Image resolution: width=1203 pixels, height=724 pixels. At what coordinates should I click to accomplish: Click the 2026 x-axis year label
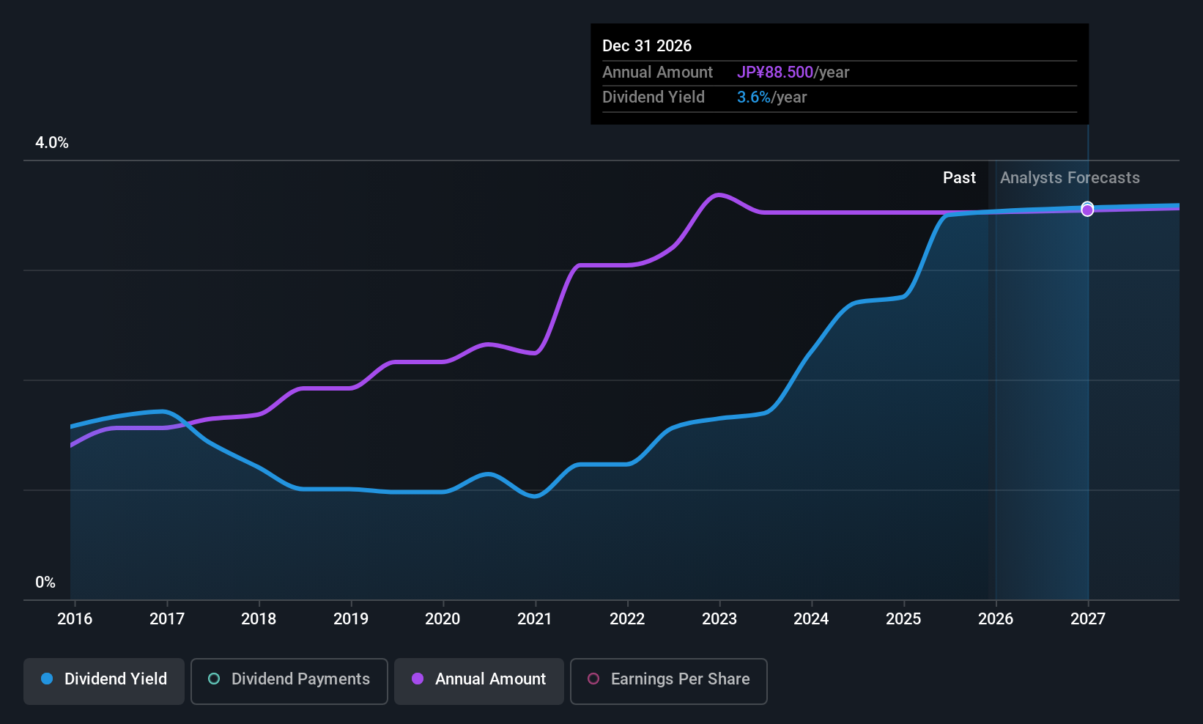(x=996, y=619)
